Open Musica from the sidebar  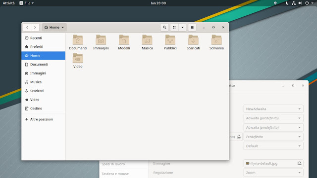tap(43, 82)
